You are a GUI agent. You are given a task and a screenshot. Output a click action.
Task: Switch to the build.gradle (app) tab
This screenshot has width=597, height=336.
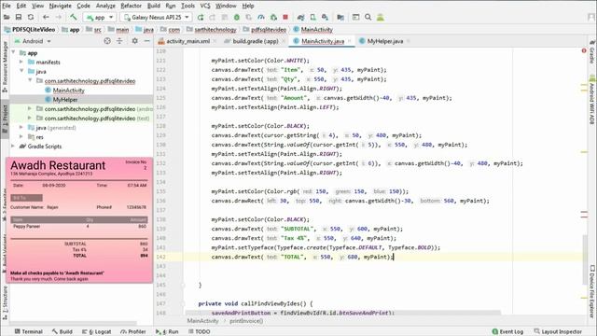tap(256, 41)
